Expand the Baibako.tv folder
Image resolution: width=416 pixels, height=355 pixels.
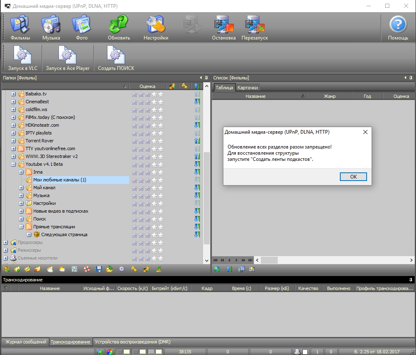point(14,94)
